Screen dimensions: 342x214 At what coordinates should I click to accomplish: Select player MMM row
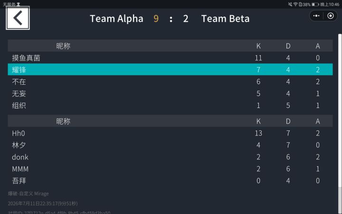point(170,168)
